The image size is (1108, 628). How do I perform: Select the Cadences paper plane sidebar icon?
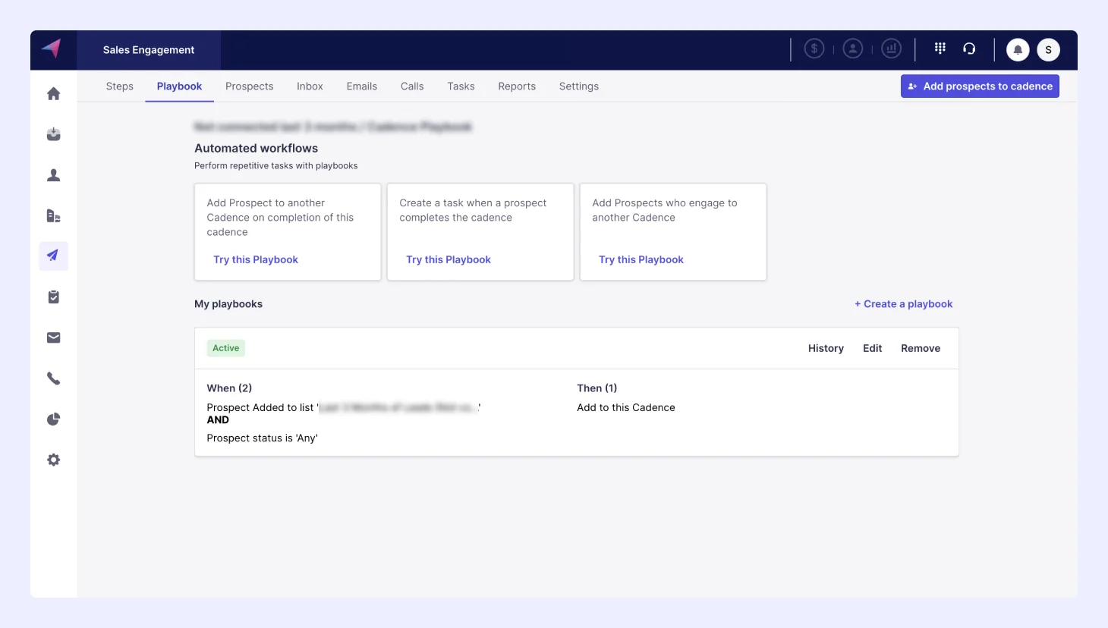click(x=53, y=256)
